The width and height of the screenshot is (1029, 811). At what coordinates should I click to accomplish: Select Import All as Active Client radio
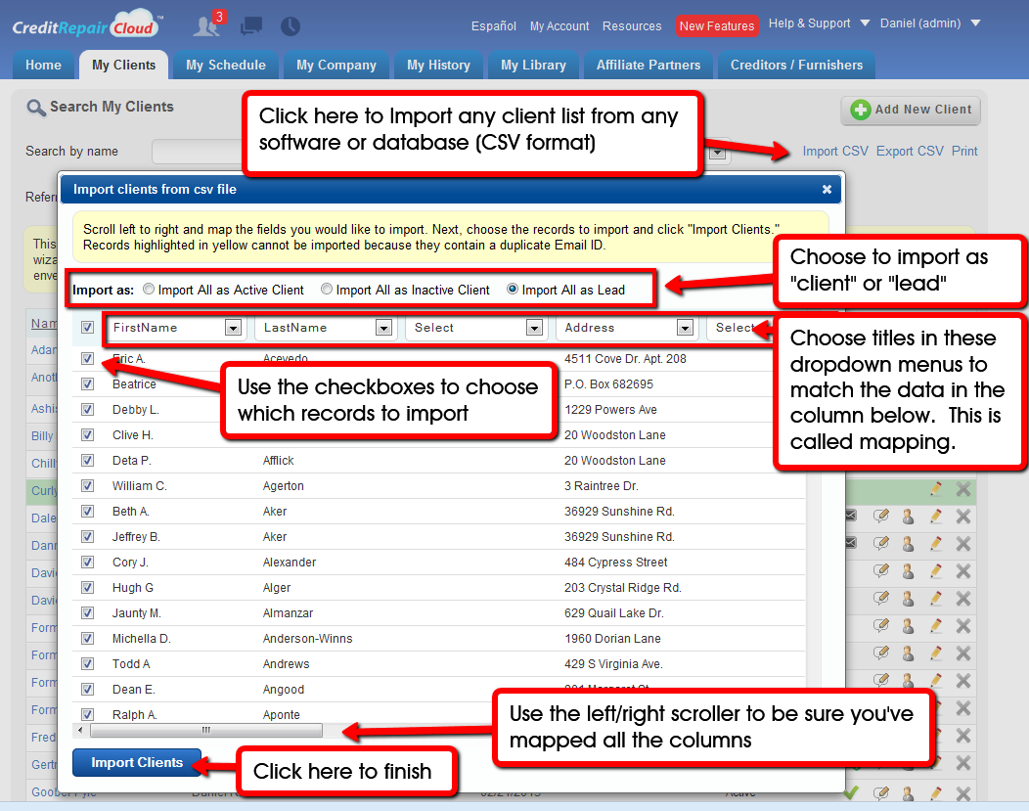(x=149, y=289)
